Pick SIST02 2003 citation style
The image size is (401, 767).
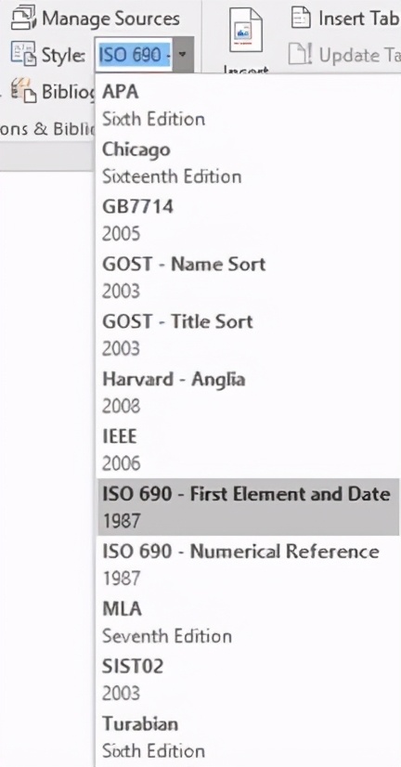point(249,679)
